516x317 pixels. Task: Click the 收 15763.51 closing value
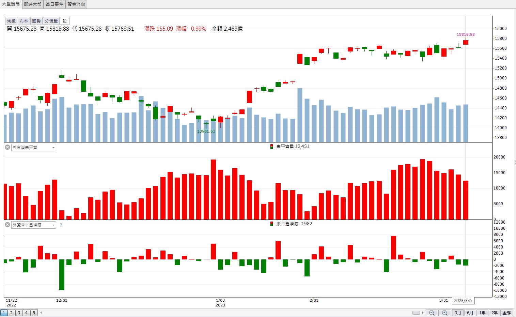[119, 29]
